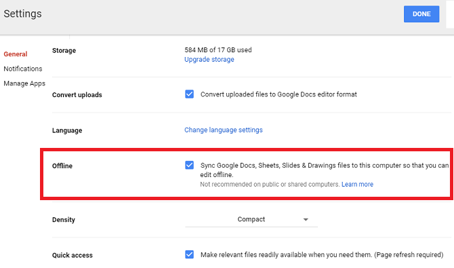The image size is (454, 268).
Task: Click the blue DONE button
Action: tap(421, 14)
